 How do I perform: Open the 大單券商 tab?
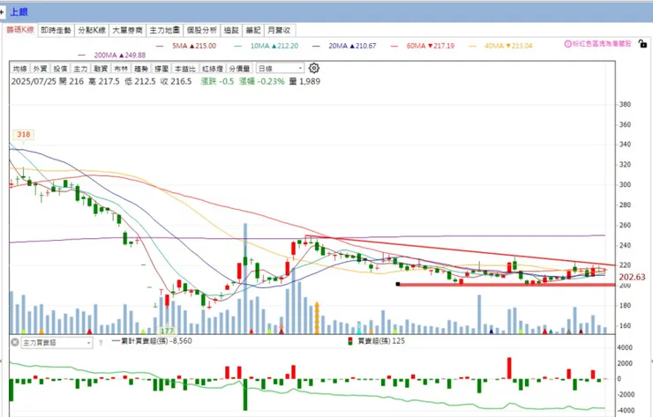127,30
